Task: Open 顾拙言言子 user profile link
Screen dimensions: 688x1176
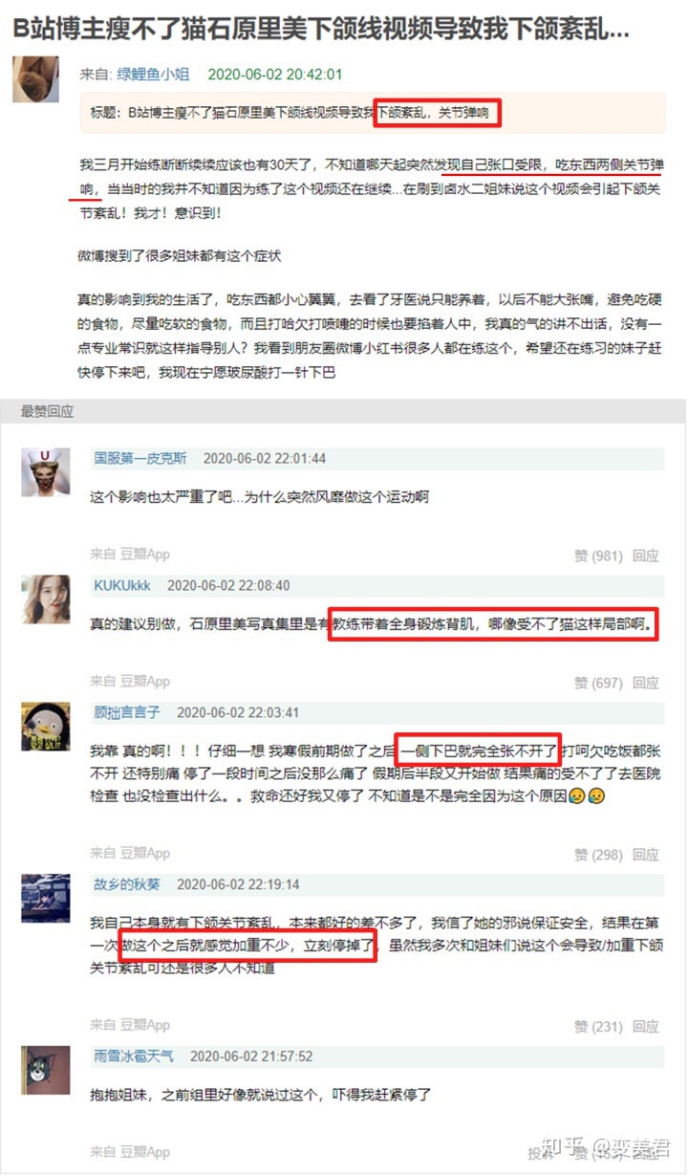Action: (127, 712)
